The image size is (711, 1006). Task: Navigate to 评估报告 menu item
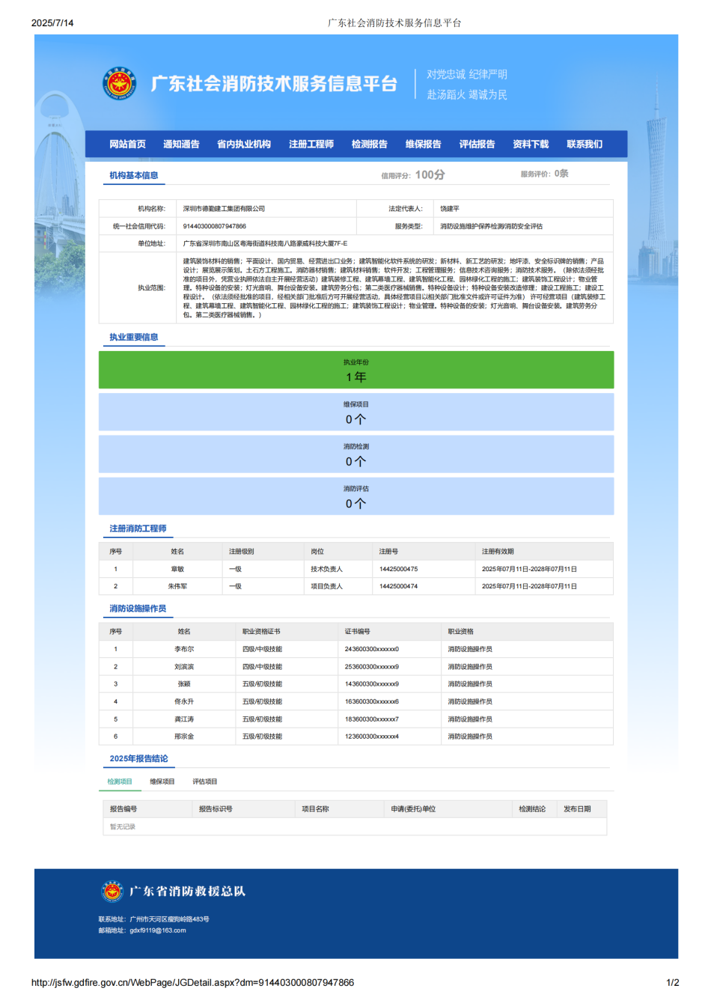[x=477, y=144]
